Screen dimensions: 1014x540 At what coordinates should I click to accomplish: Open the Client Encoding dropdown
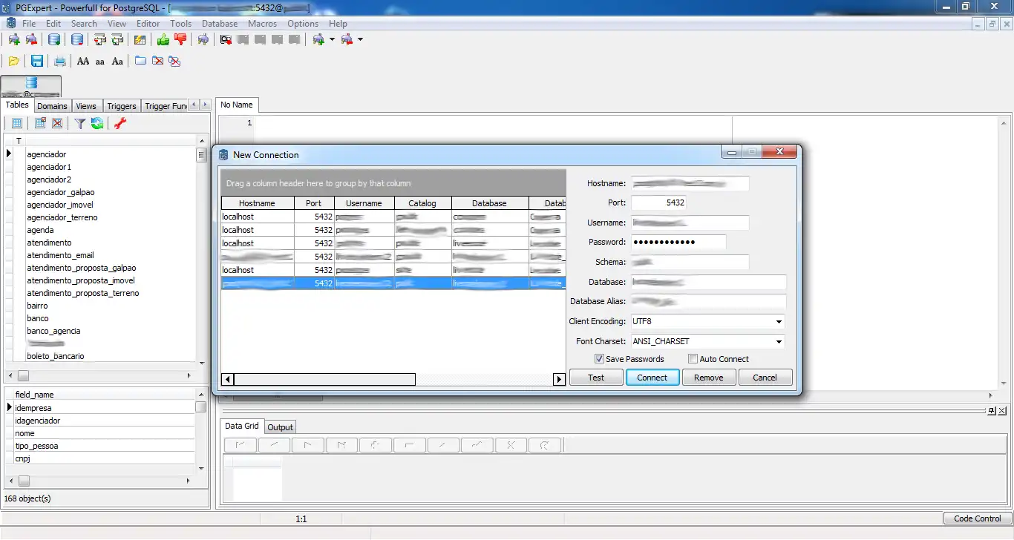pos(779,322)
